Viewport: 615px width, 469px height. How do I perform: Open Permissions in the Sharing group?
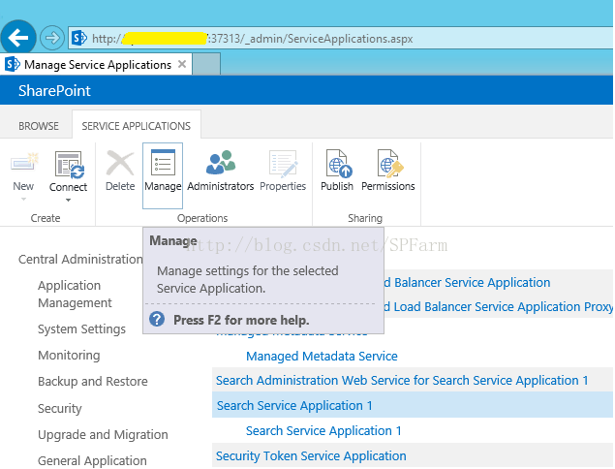(388, 171)
